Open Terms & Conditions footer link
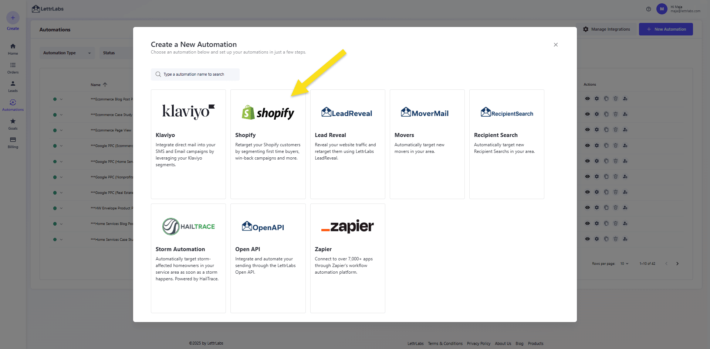Screen dimensions: 710x349 [445, 343]
